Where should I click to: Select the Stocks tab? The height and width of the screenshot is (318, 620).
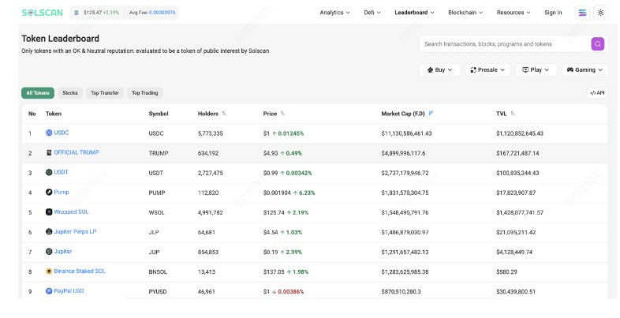click(x=70, y=93)
